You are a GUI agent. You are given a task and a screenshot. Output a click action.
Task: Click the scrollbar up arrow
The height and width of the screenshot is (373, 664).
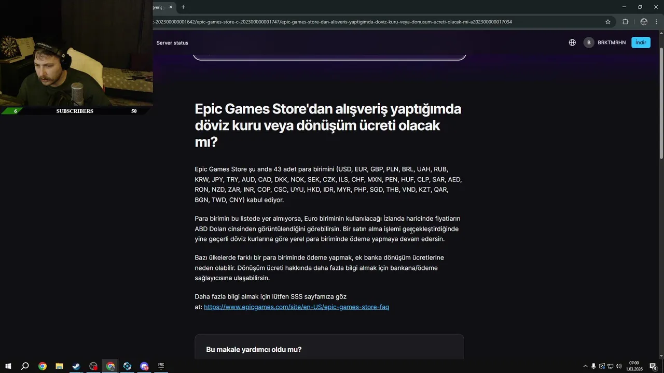pos(661,34)
